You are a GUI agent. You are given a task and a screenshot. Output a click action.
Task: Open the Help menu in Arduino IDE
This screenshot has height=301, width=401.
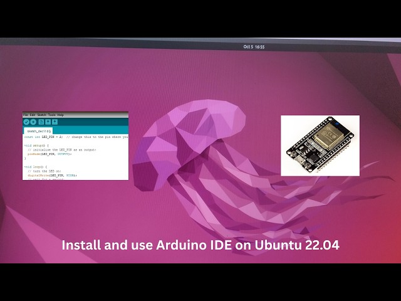61,115
